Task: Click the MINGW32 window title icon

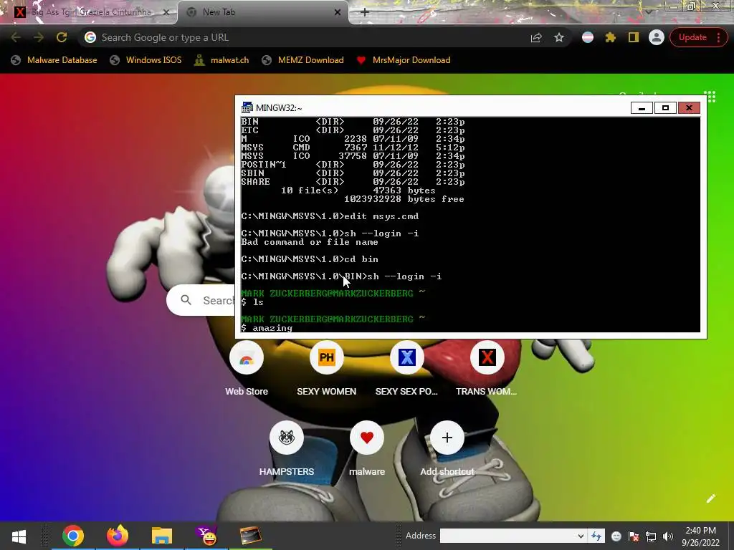Action: pos(247,107)
